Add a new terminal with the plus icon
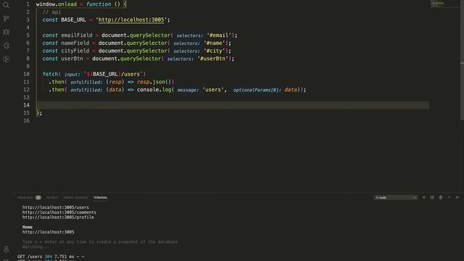 [423, 197]
